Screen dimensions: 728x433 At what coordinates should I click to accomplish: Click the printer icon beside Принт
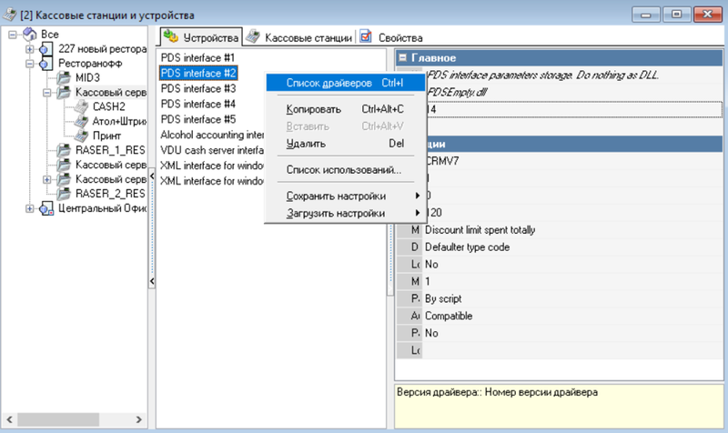coord(81,136)
